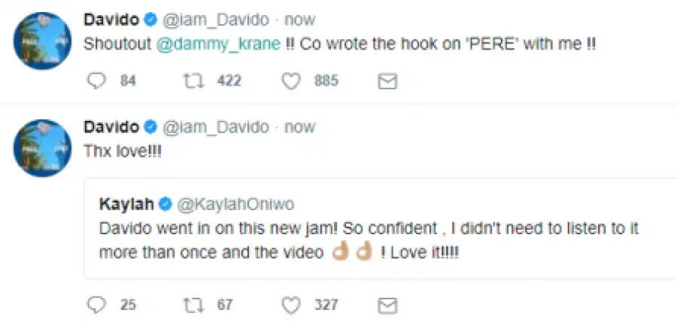Viewport: 677px width, 328px height.
Task: Reply to the 'PERE' shoutout tweet
Action: (x=98, y=81)
